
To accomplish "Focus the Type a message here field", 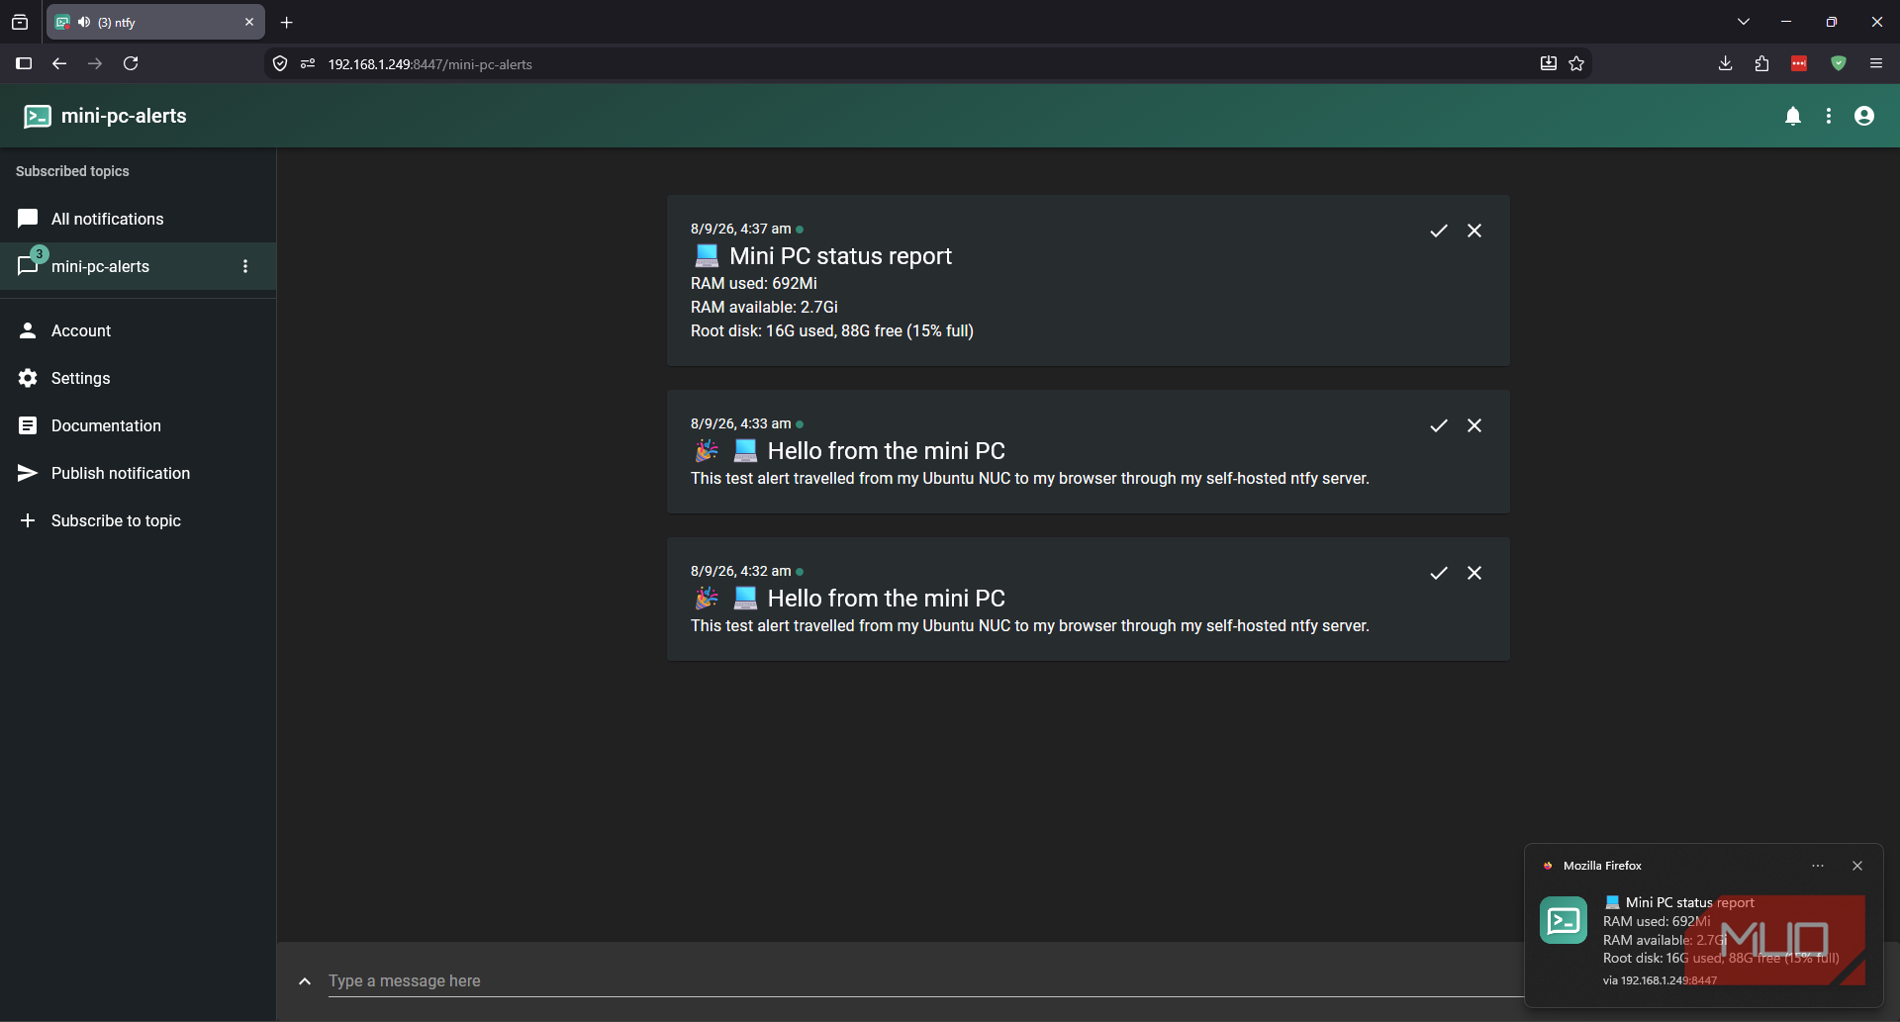I will [x=925, y=981].
